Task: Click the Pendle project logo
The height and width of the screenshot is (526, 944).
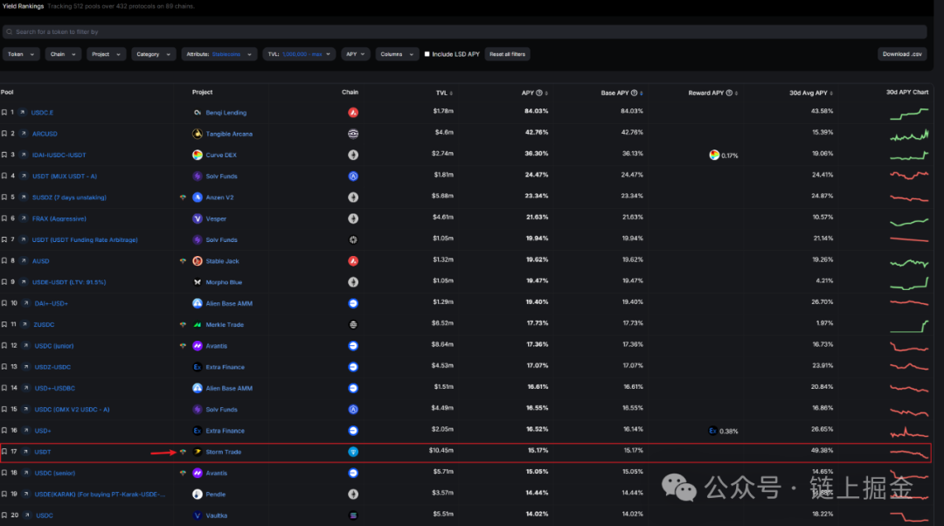Action: (x=197, y=494)
